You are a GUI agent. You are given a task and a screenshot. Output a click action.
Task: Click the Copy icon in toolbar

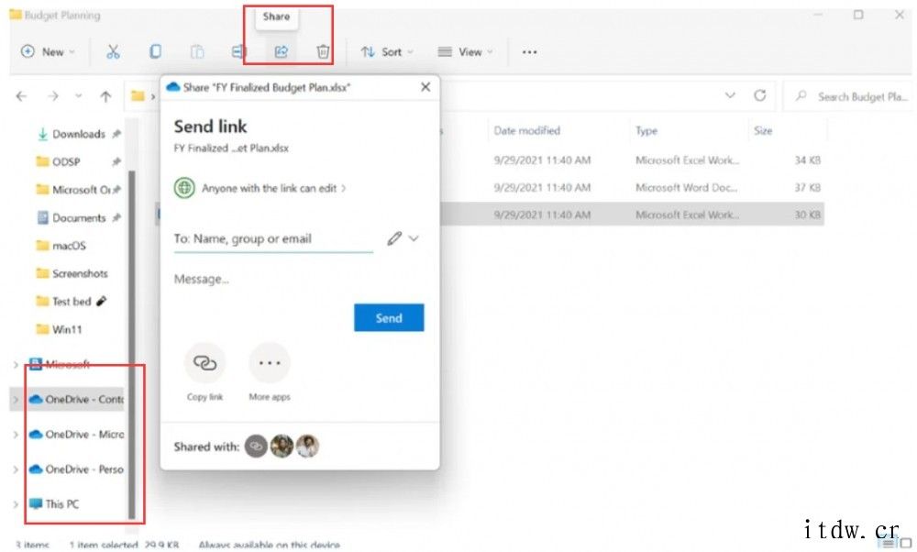[155, 51]
